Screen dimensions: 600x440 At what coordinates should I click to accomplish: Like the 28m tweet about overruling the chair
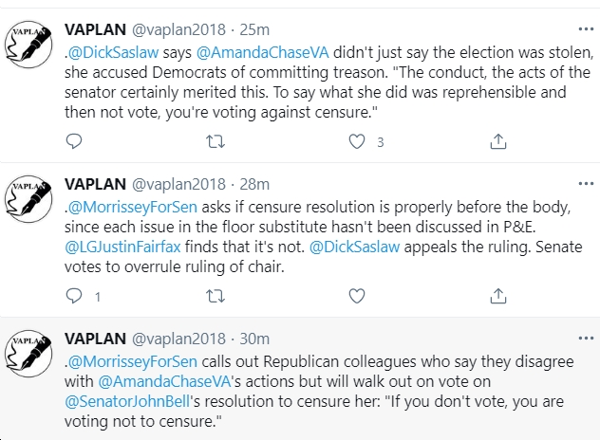pos(357,296)
